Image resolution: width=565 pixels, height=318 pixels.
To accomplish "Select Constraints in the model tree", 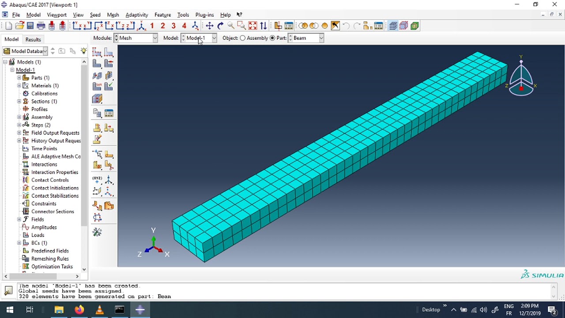I will (x=44, y=204).
